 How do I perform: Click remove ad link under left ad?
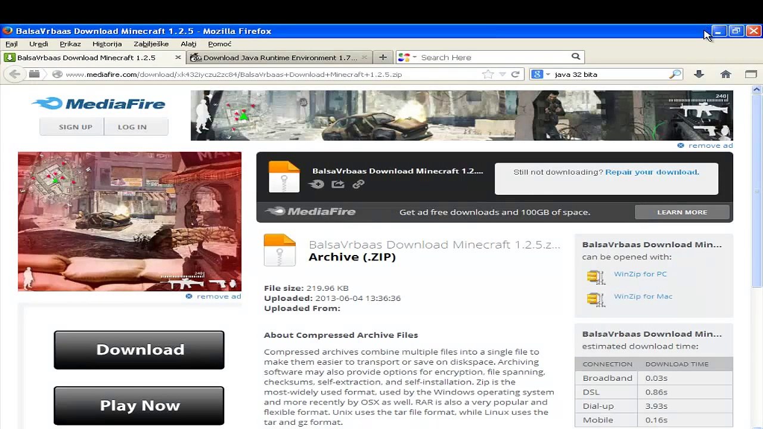(x=219, y=296)
